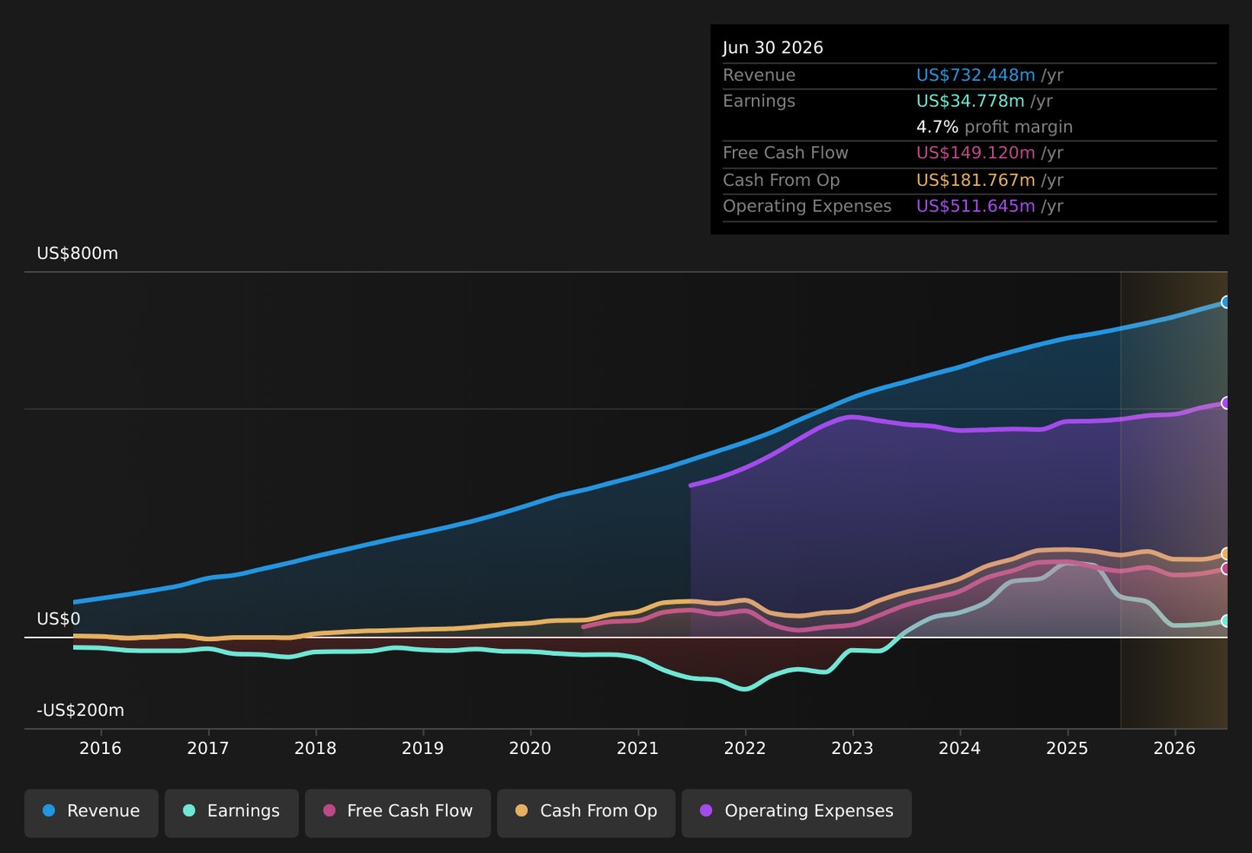Click the Revenue label in the tooltip
Image resolution: width=1252 pixels, height=853 pixels.
pyautogui.click(x=759, y=76)
